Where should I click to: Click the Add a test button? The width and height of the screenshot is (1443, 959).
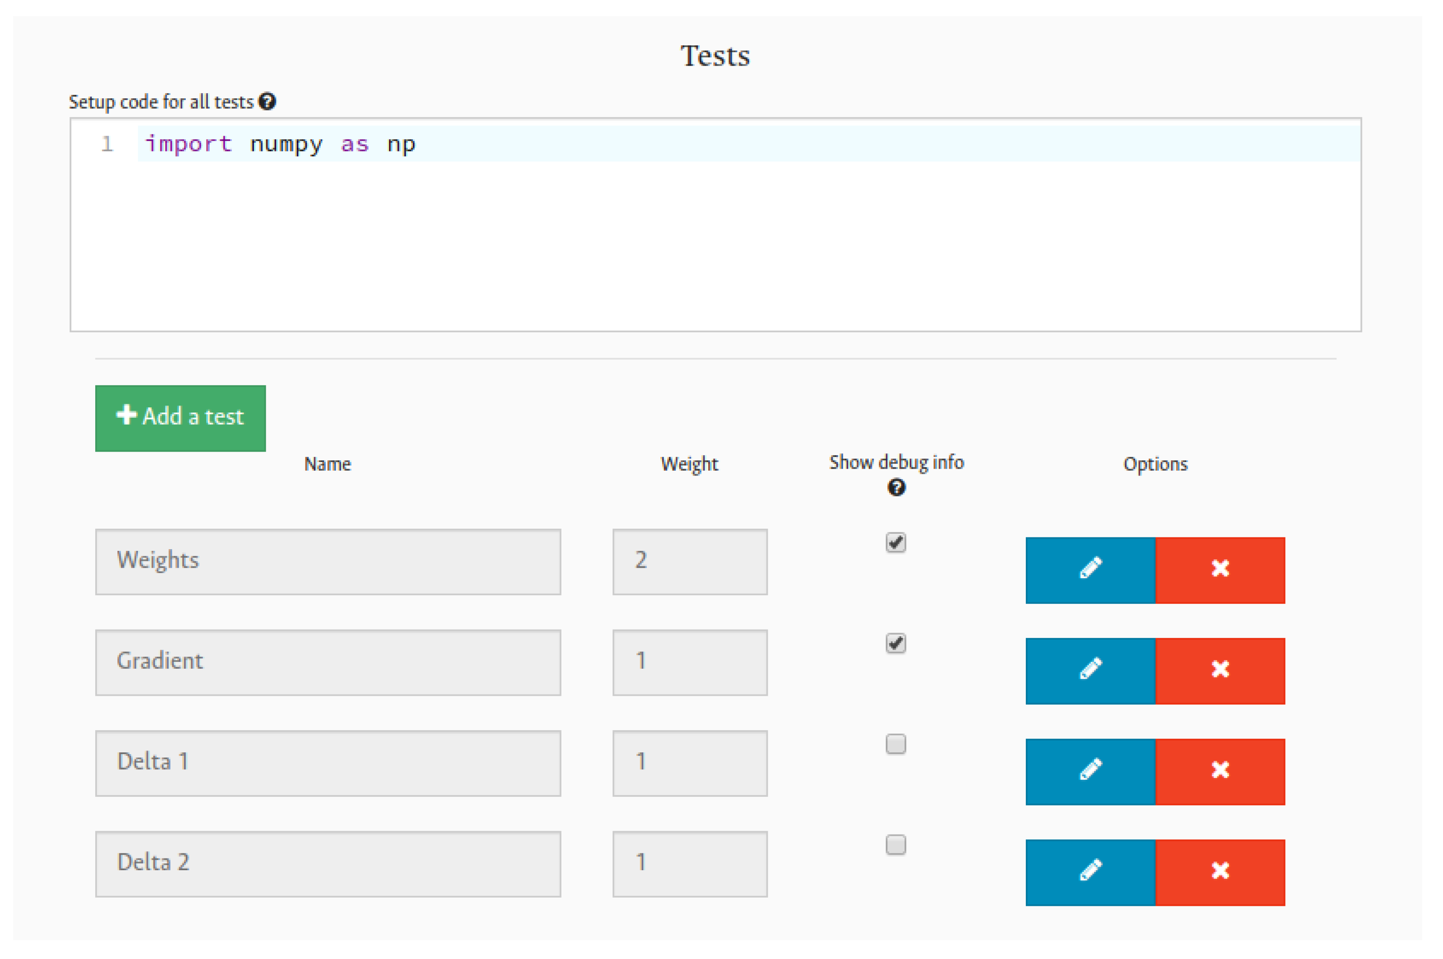pos(181,418)
